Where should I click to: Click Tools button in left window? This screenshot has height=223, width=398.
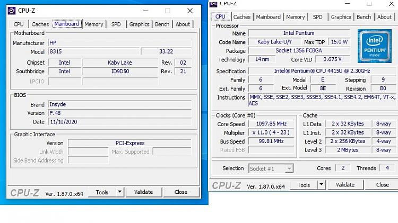[x=102, y=192]
